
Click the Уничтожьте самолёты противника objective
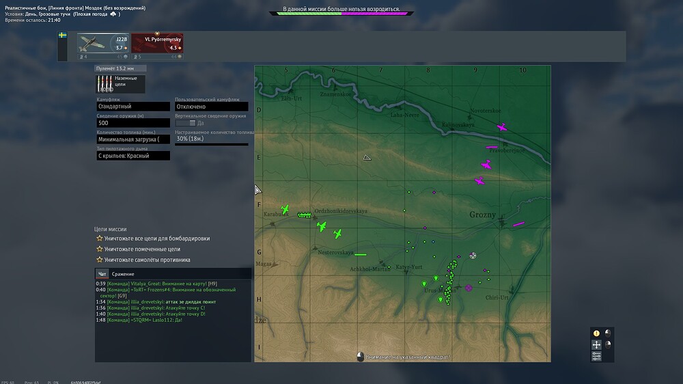pos(148,260)
